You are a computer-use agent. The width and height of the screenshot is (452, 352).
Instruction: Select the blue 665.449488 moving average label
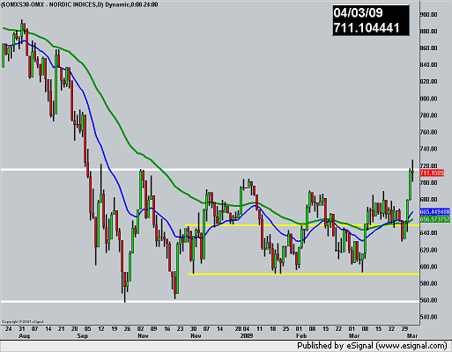point(434,211)
